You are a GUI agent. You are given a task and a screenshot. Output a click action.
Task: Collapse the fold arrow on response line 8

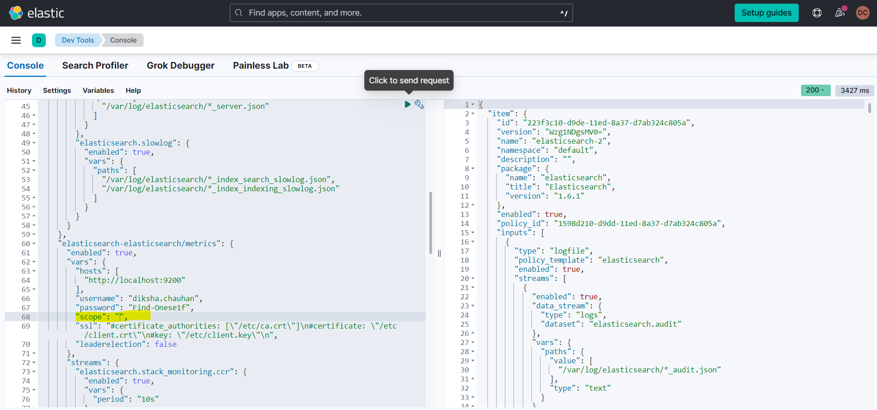click(473, 168)
